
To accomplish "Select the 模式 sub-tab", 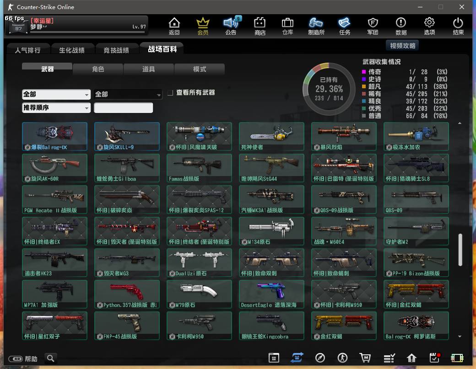I will click(x=200, y=69).
